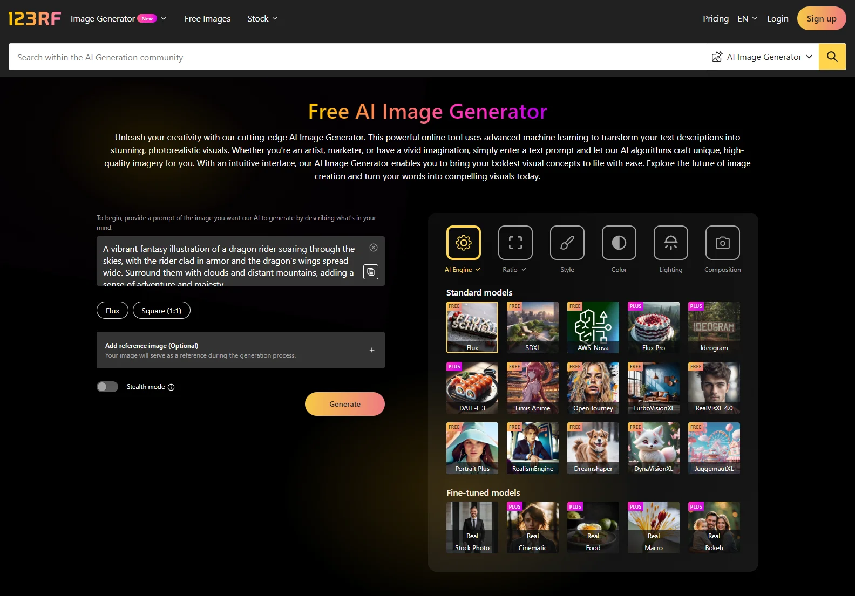The image size is (855, 596).
Task: Expand the Stock dropdown menu
Action: (x=262, y=19)
